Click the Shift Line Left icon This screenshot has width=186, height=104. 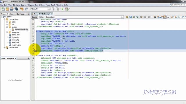183,17
